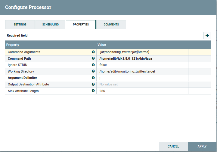Click help icon beside Command Path
The image size is (217, 152).
93,59
